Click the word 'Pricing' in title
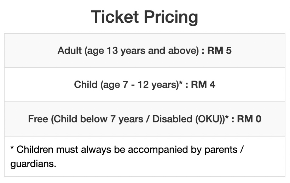 click(171, 17)
